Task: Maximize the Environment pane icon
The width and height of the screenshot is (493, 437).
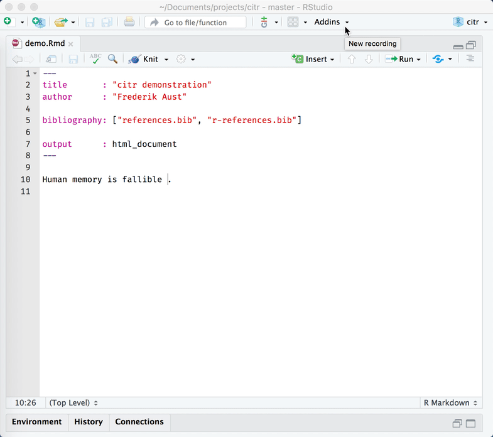Action: pyautogui.click(x=470, y=423)
